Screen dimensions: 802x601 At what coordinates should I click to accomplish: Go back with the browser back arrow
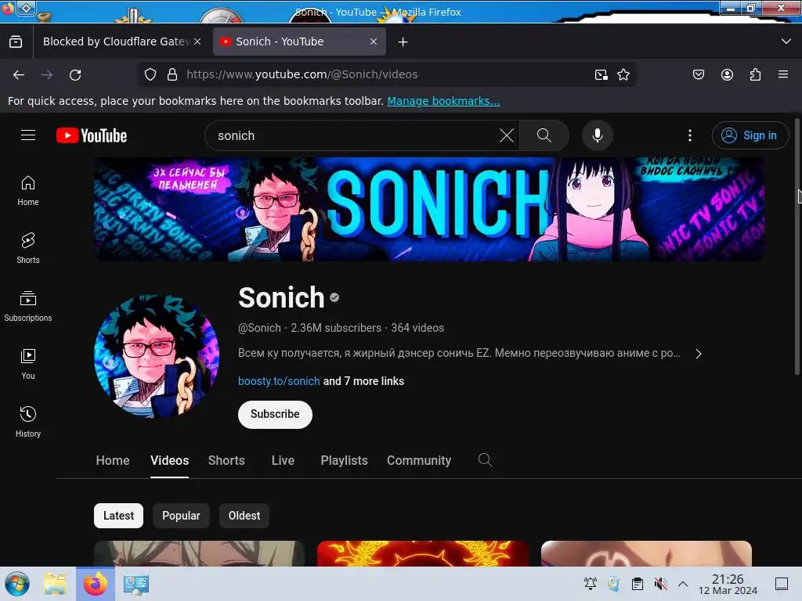[x=19, y=74]
